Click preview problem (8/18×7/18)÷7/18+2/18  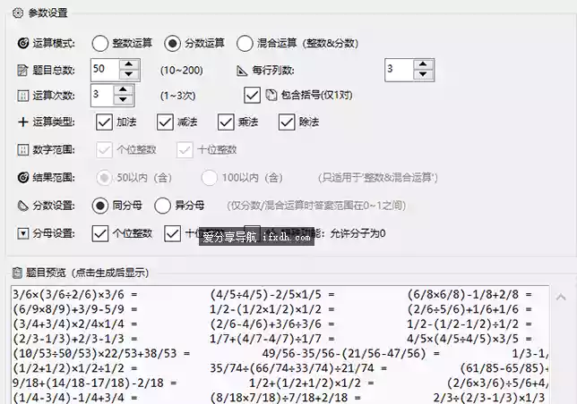tap(286, 398)
